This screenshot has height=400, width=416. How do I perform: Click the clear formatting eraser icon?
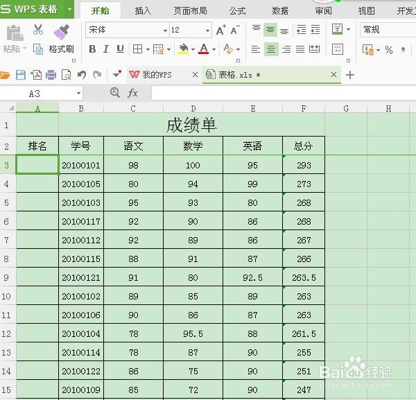(228, 49)
